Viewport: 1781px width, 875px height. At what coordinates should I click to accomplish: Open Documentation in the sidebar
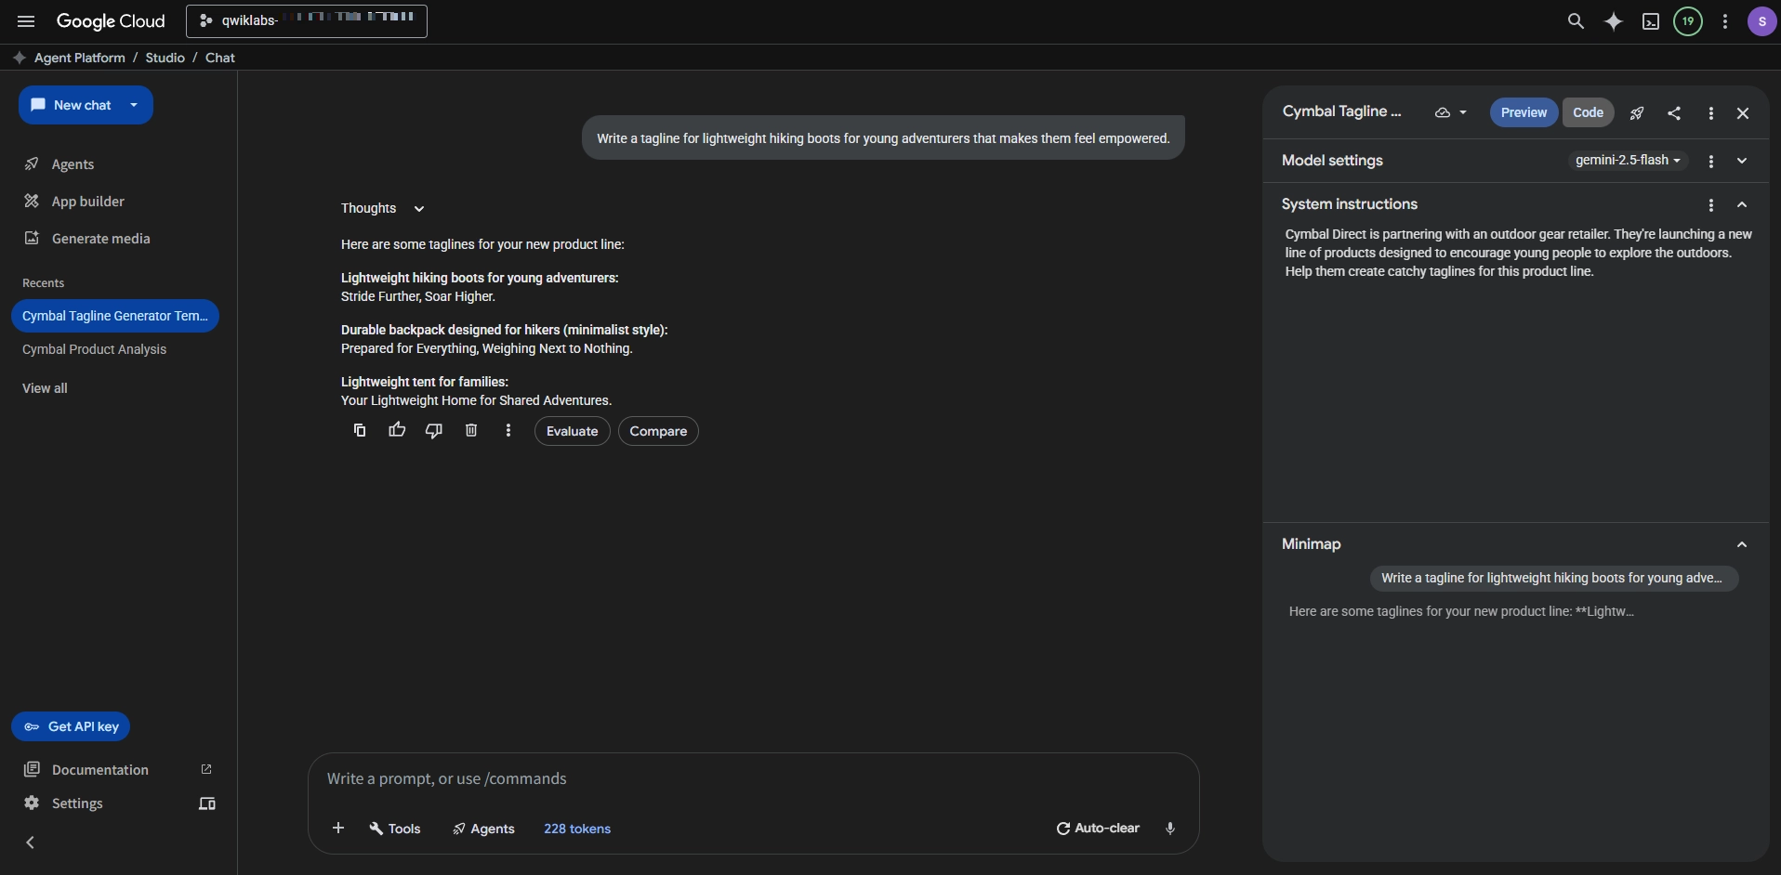coord(99,770)
